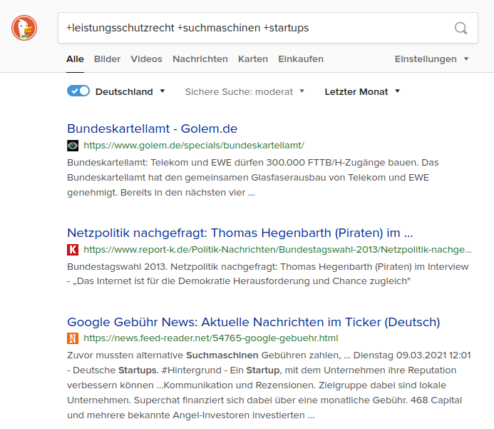The height and width of the screenshot is (429, 494).
Task: Open the Karten tab
Action: (253, 59)
